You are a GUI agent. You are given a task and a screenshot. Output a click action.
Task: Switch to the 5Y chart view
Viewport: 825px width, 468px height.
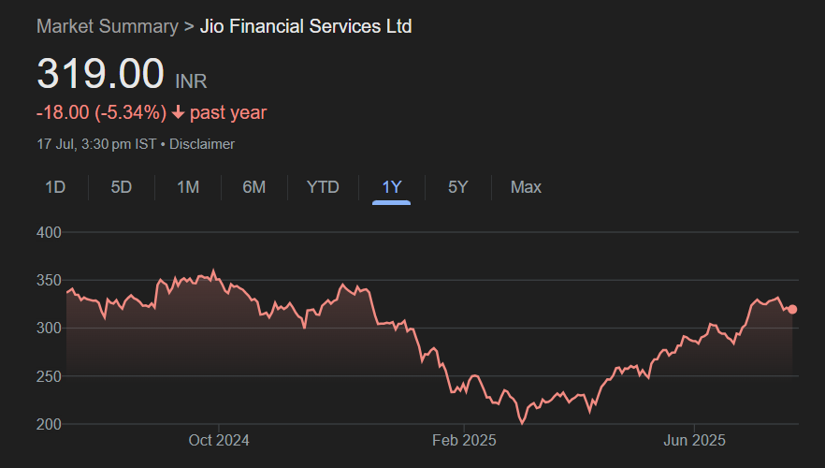[457, 187]
